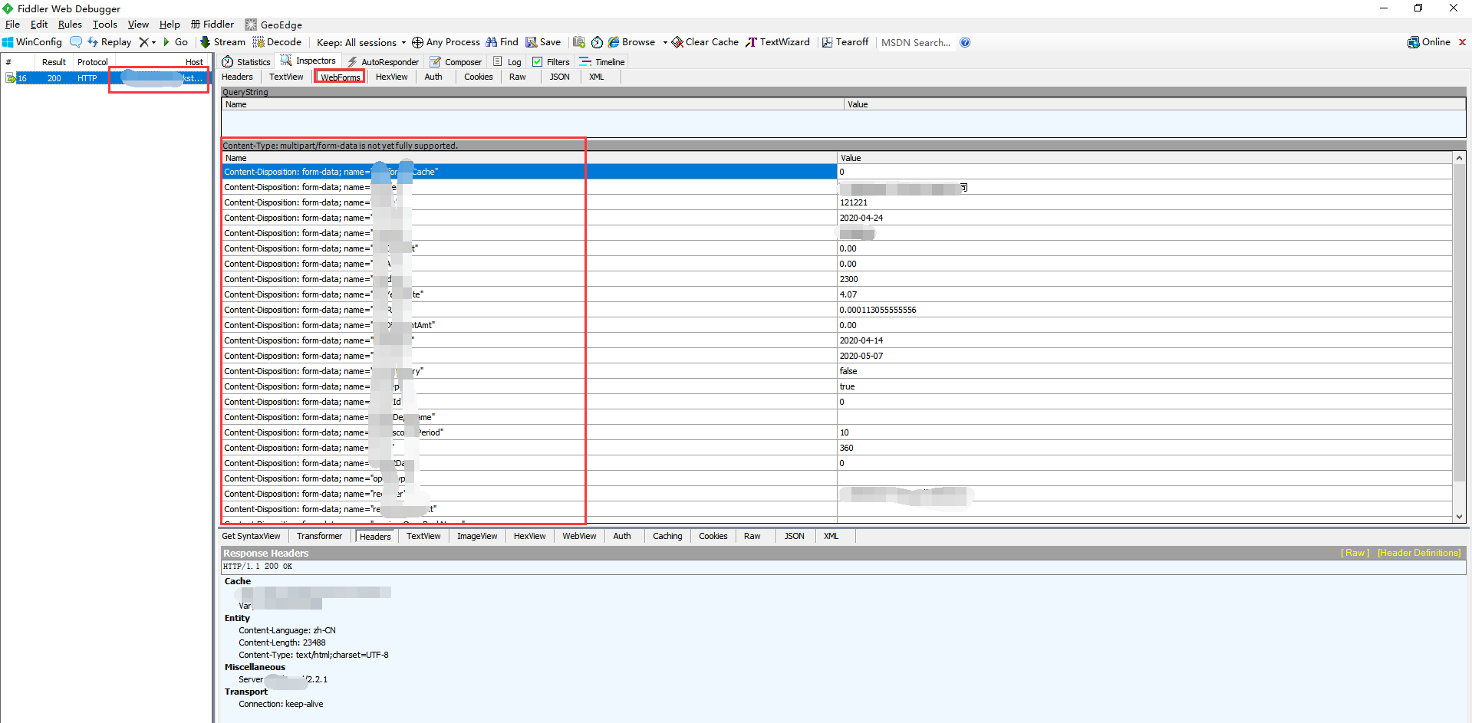
Task: Toggle the Decode option
Action: pos(277,42)
